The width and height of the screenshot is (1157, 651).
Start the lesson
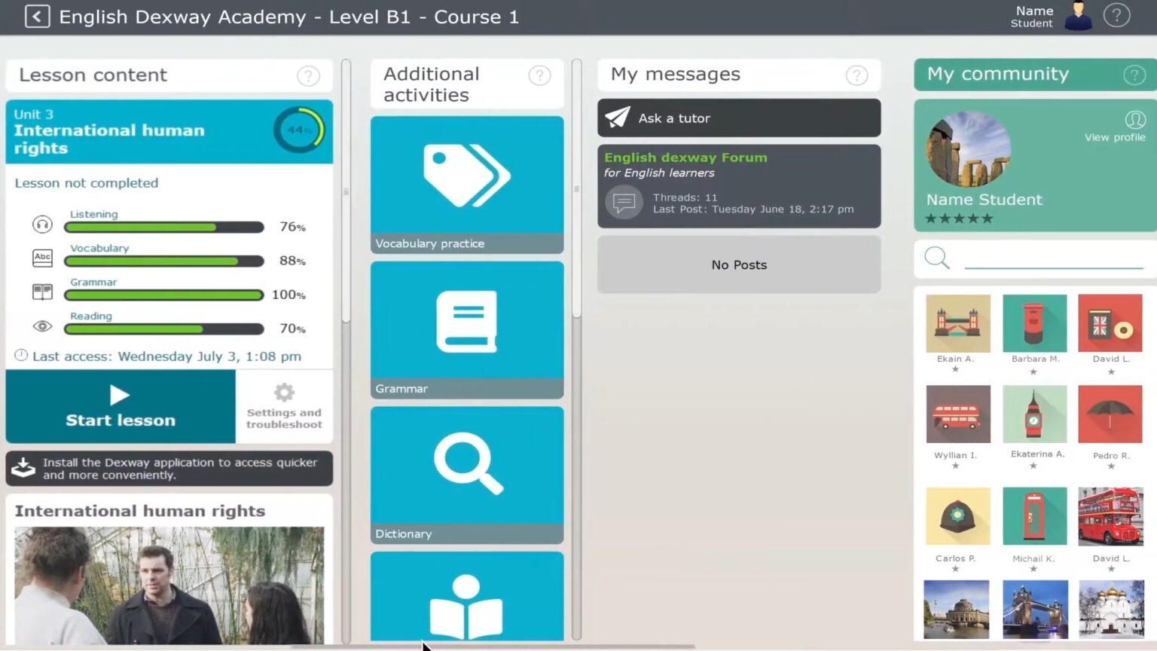tap(121, 406)
